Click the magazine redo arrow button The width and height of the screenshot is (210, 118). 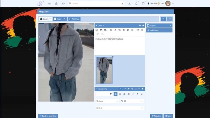click(x=170, y=19)
